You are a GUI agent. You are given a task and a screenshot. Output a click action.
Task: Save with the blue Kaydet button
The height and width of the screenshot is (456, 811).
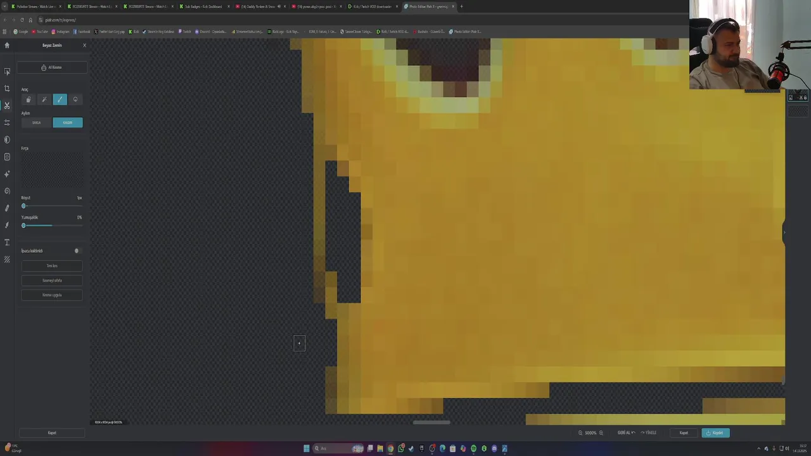click(x=715, y=433)
